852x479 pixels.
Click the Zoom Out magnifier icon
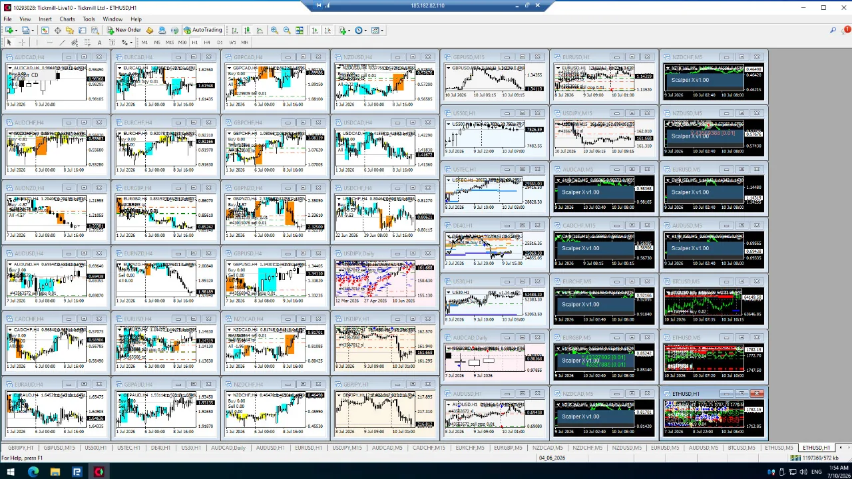[287, 30]
